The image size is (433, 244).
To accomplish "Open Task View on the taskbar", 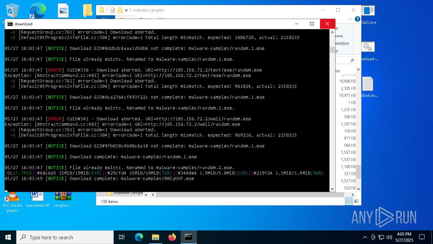I will click(x=122, y=237).
